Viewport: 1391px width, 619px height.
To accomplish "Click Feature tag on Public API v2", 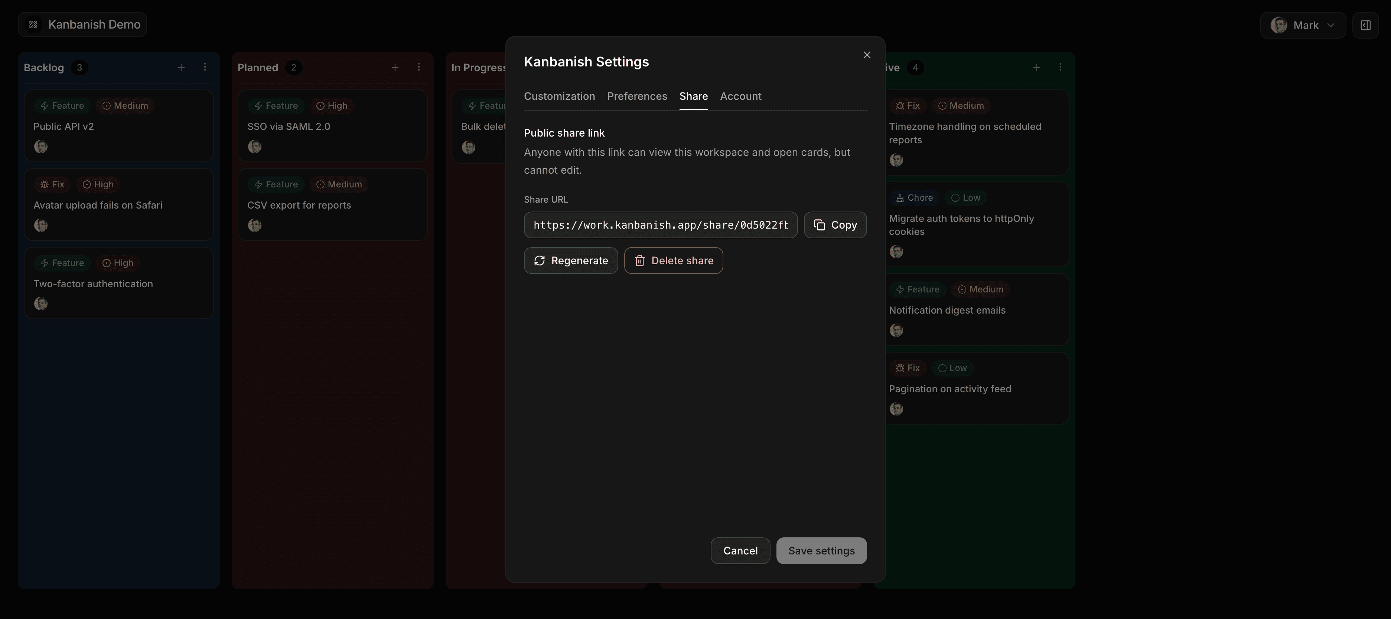I will point(62,106).
